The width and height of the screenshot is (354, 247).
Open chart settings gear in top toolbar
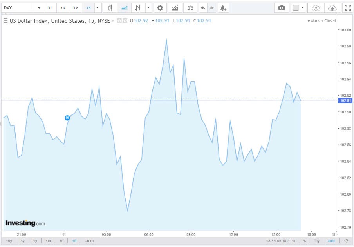tap(160, 8)
